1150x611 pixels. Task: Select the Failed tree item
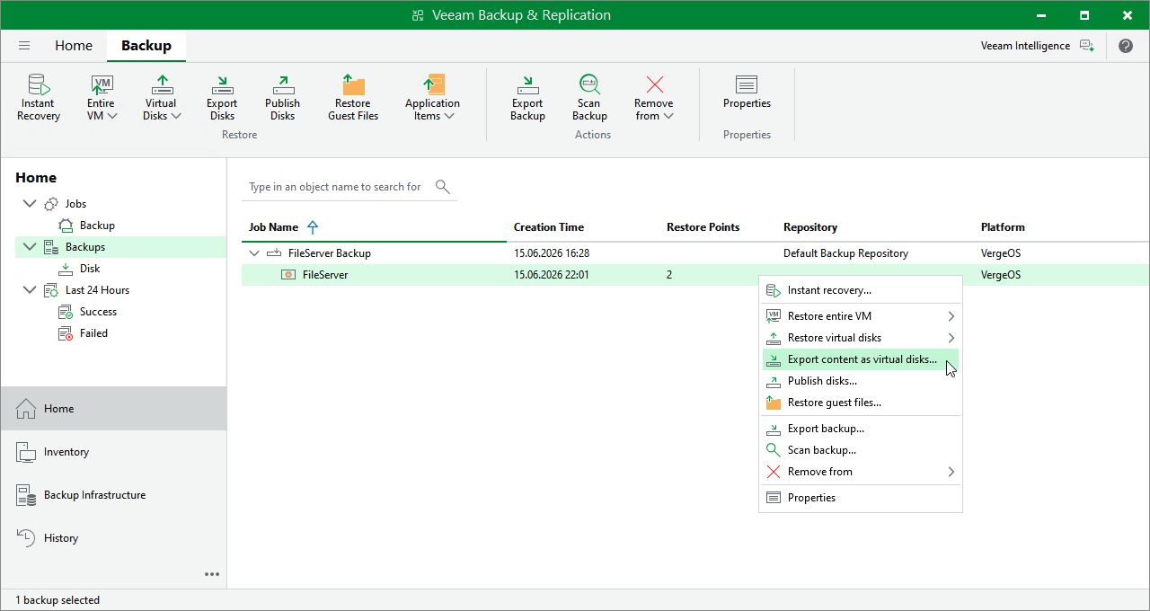(93, 333)
